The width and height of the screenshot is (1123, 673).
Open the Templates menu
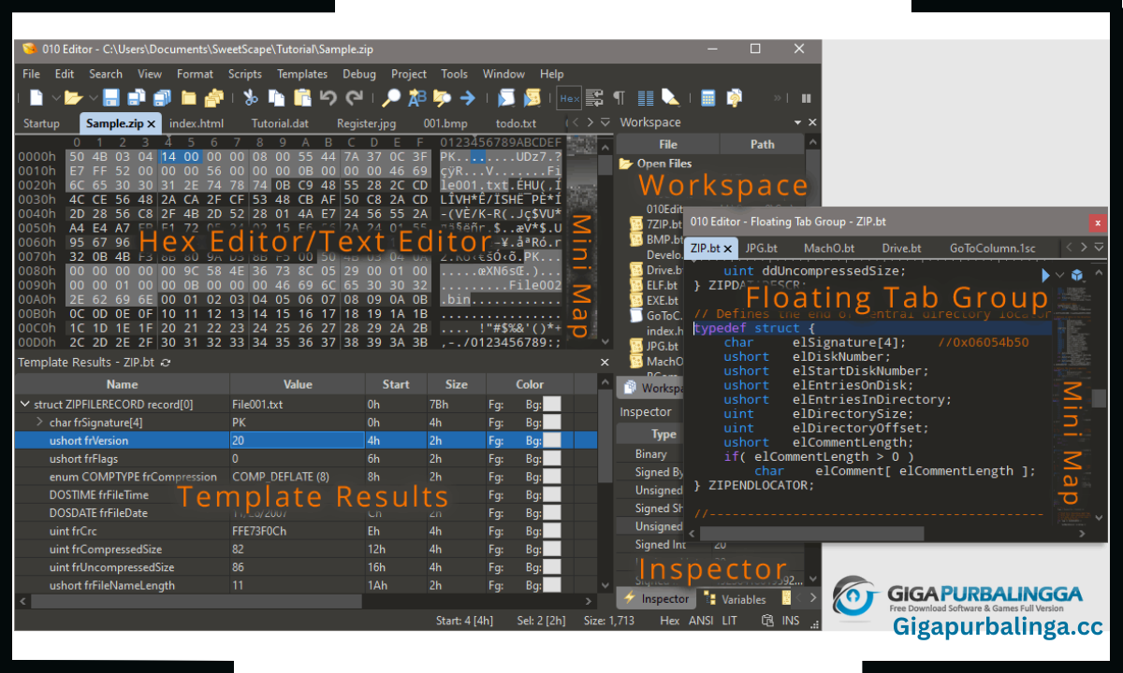[302, 74]
